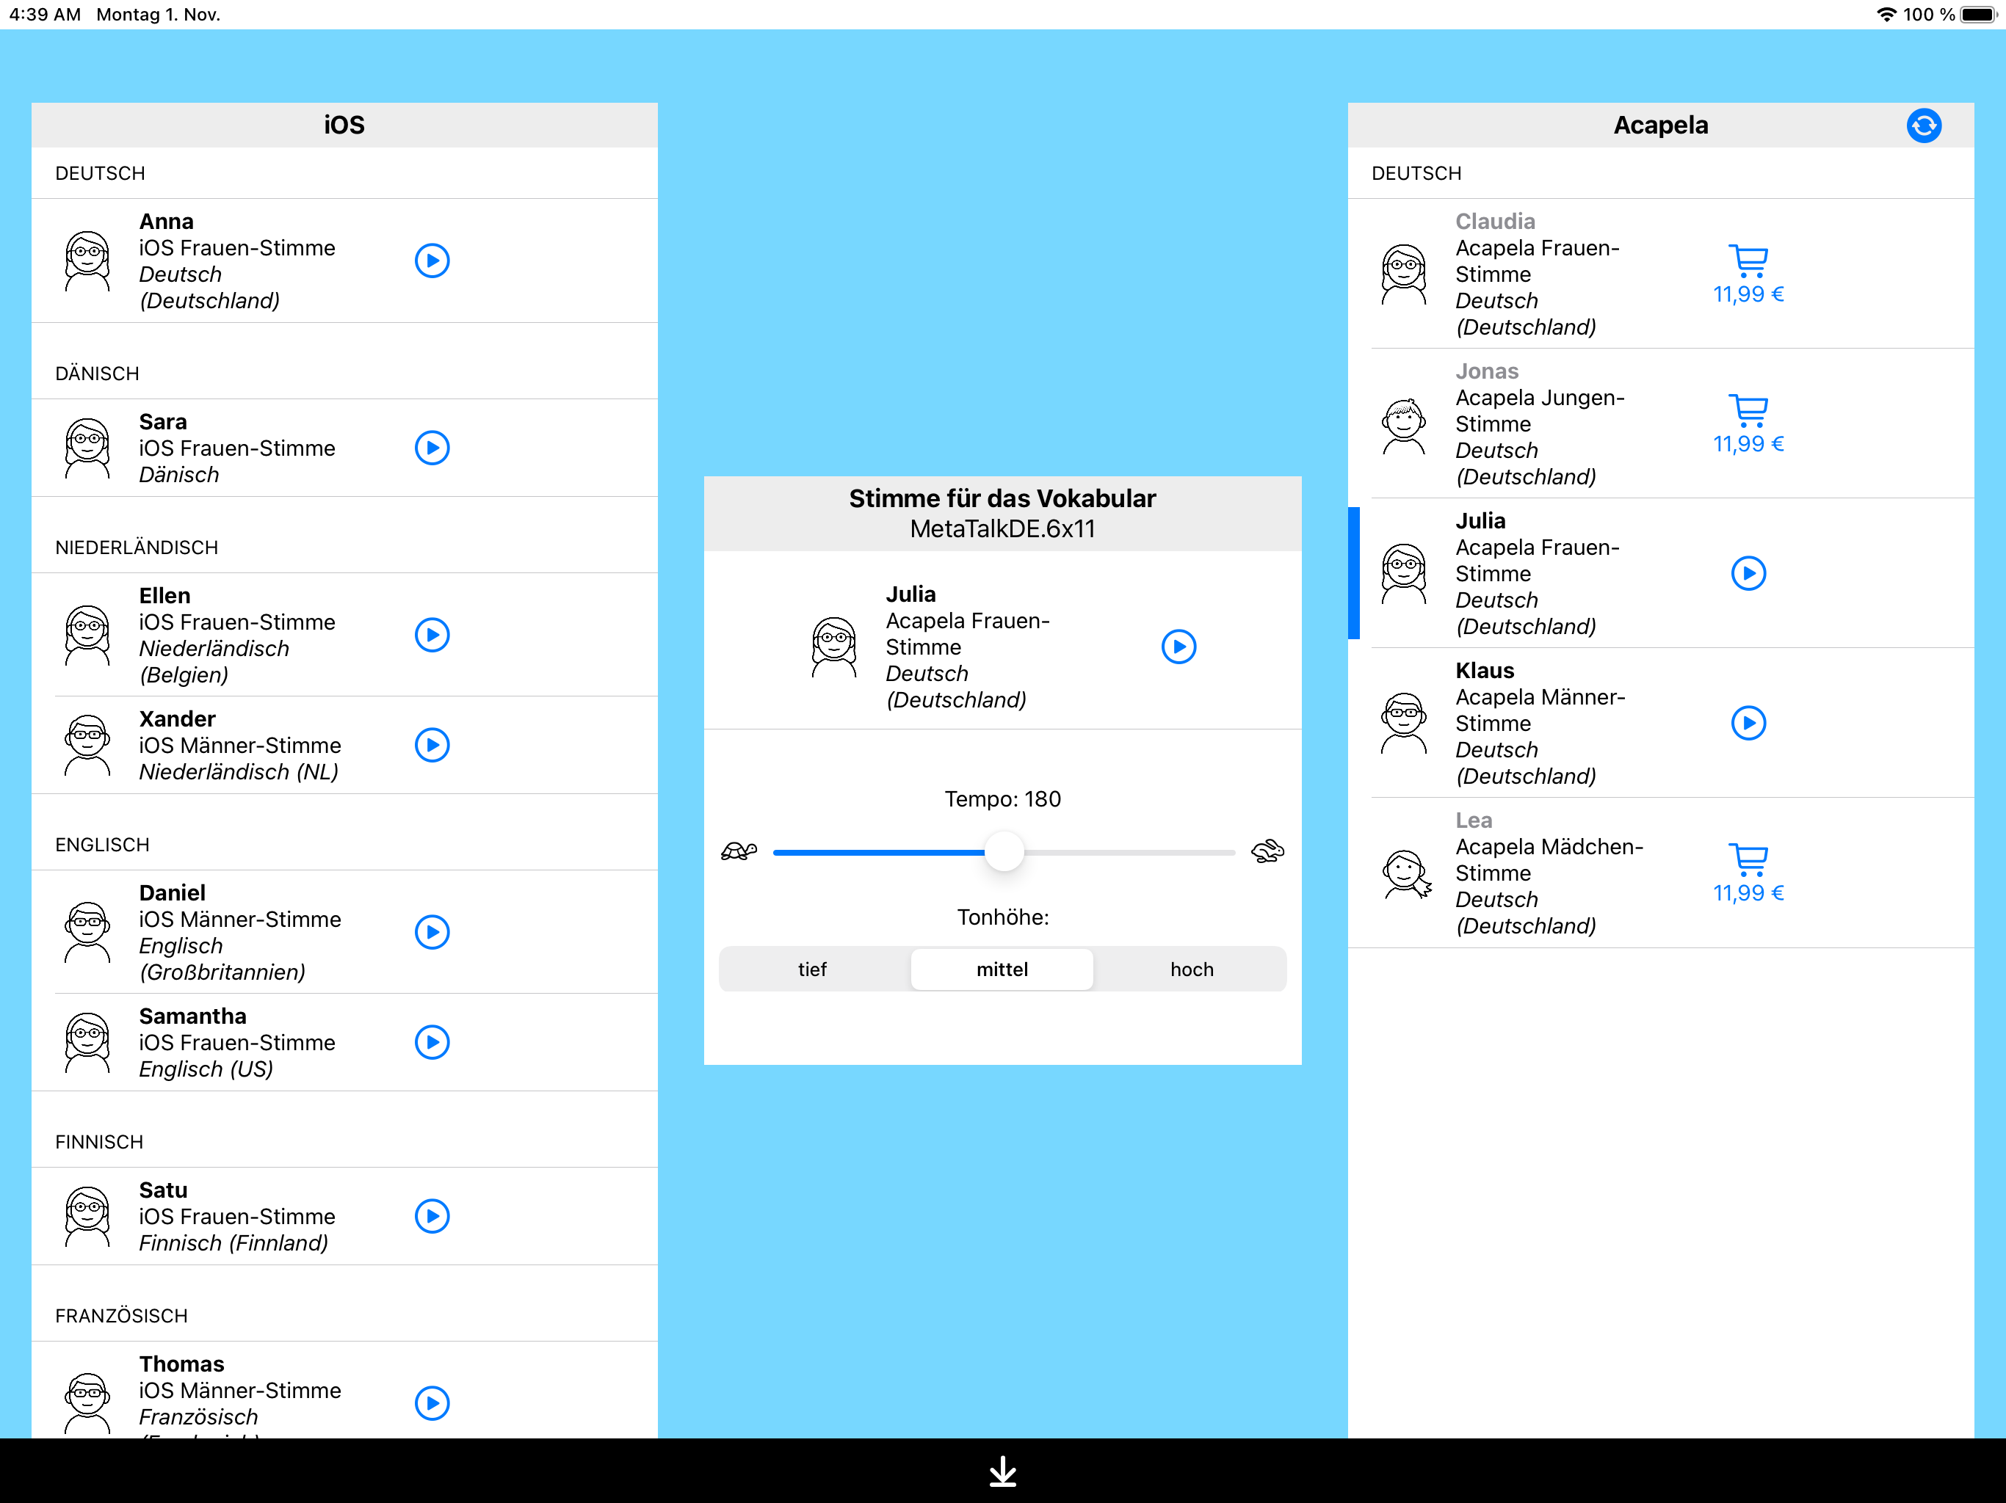Select Sara avatar in iOS list
The image size is (2006, 1503).
88,448
